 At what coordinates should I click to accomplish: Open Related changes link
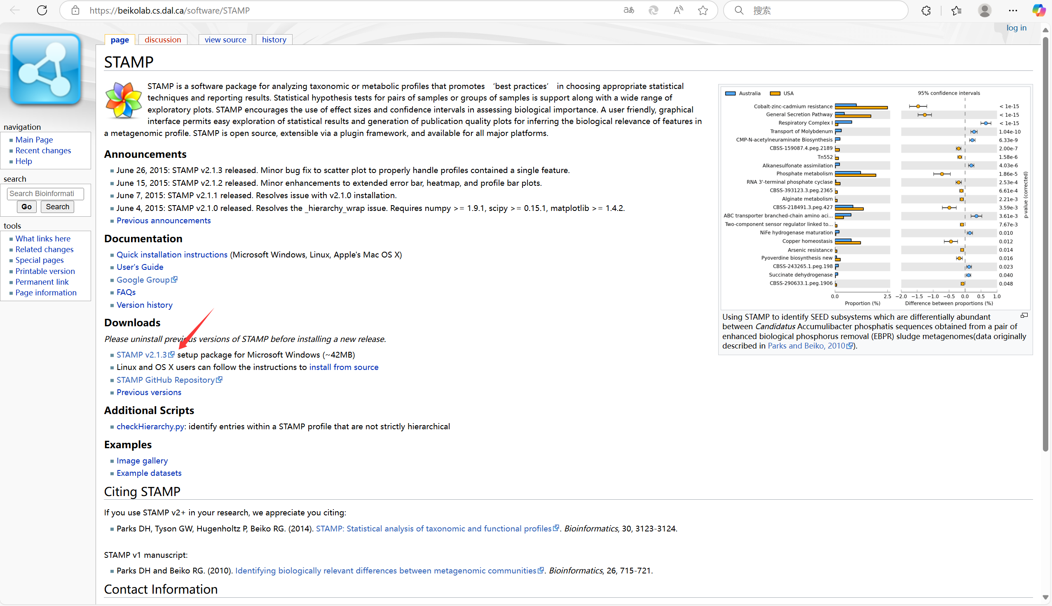[45, 250]
